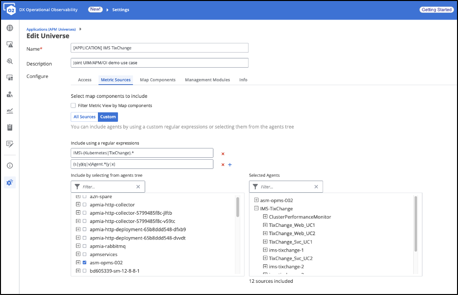Check apmia-http-collector-5799485f8c-jlftb checkbox

point(84,213)
